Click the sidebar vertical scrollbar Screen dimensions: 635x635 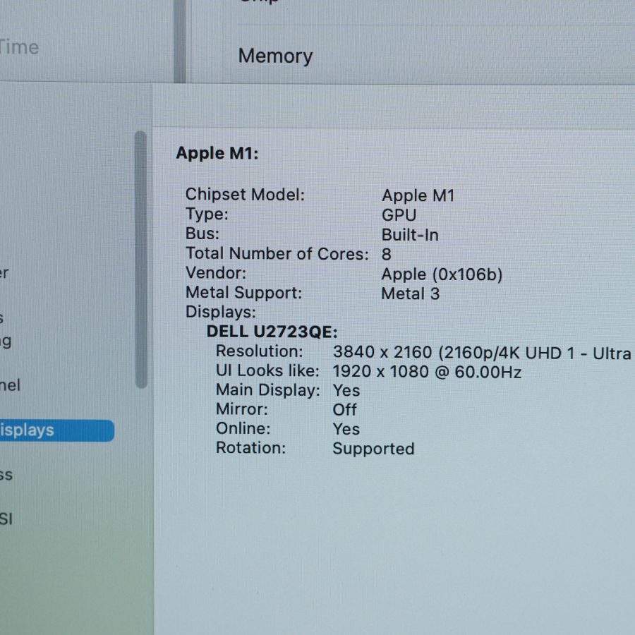pyautogui.click(x=141, y=260)
